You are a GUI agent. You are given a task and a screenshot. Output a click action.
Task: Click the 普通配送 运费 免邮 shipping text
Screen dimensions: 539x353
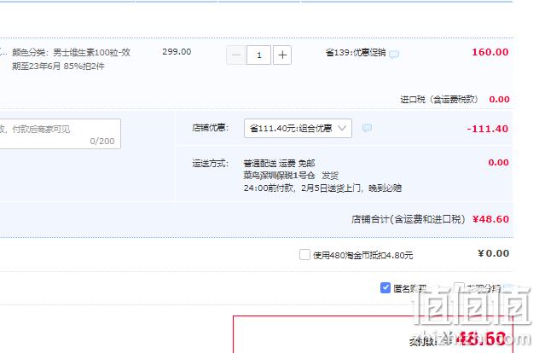(x=279, y=163)
